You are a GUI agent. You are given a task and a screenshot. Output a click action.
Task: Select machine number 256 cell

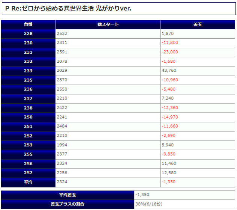28,163
